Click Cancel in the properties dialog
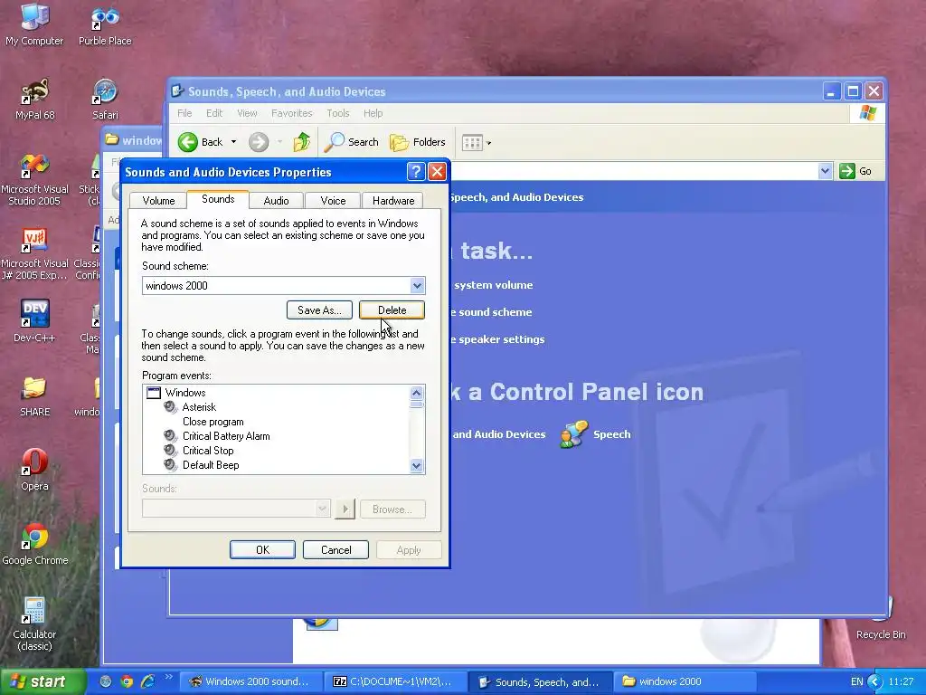This screenshot has width=926, height=695. [335, 549]
